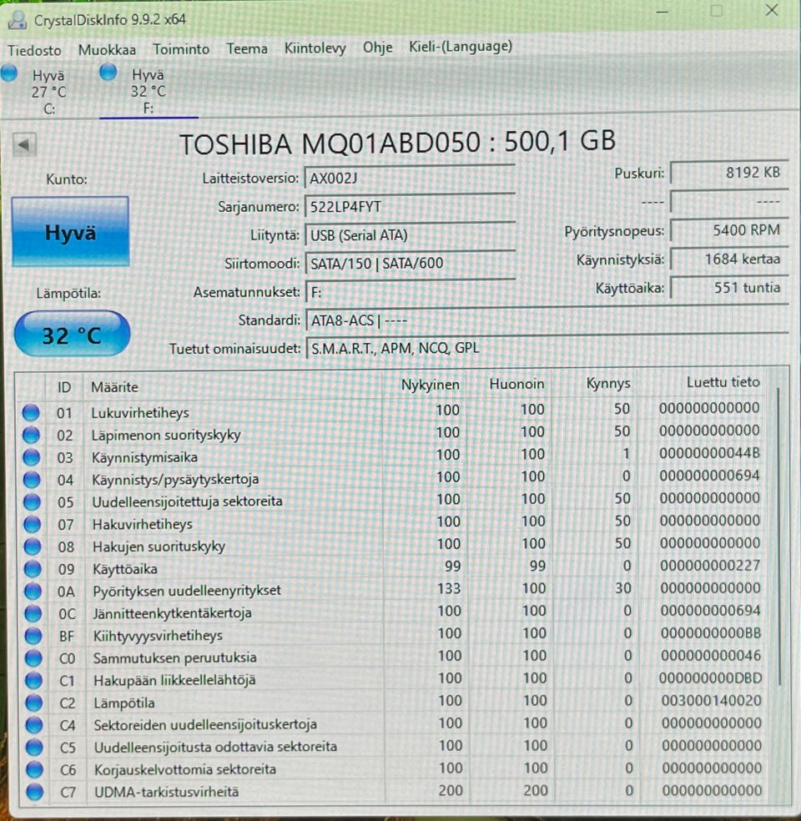This screenshot has width=801, height=821.
Task: Click the status orb for Lämpötila row C2
Action: pyautogui.click(x=34, y=703)
